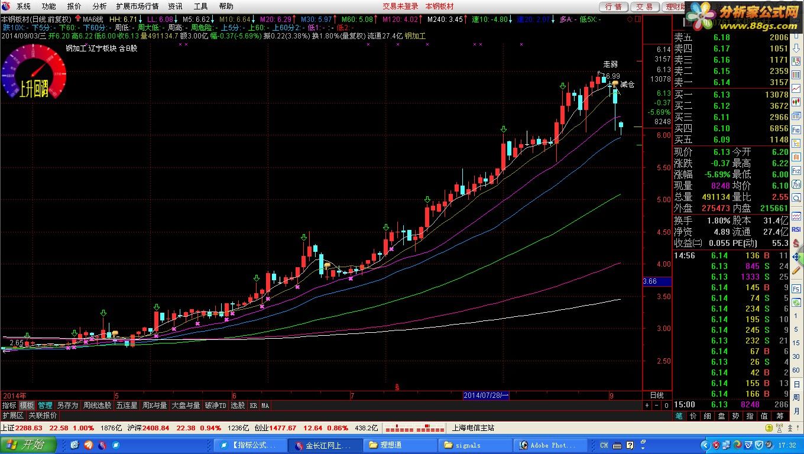Select the 日 daily period button
This screenshot has width=804, height=454.
coord(796,384)
